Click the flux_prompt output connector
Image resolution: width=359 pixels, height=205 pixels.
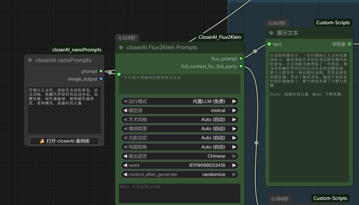[241, 59]
